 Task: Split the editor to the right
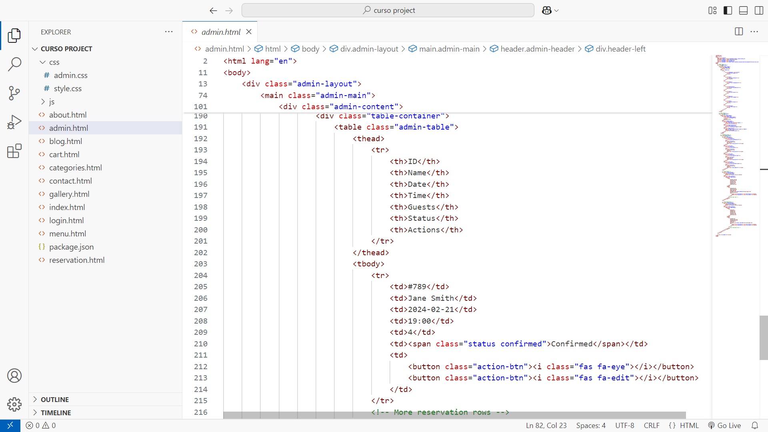[x=739, y=32]
